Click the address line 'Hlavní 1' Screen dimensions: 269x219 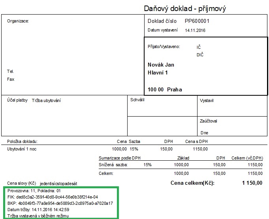point(158,73)
